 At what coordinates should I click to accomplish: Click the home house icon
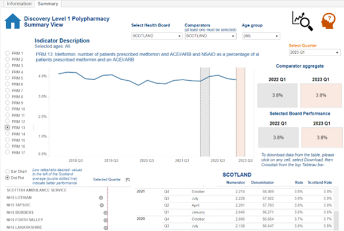click(11, 22)
